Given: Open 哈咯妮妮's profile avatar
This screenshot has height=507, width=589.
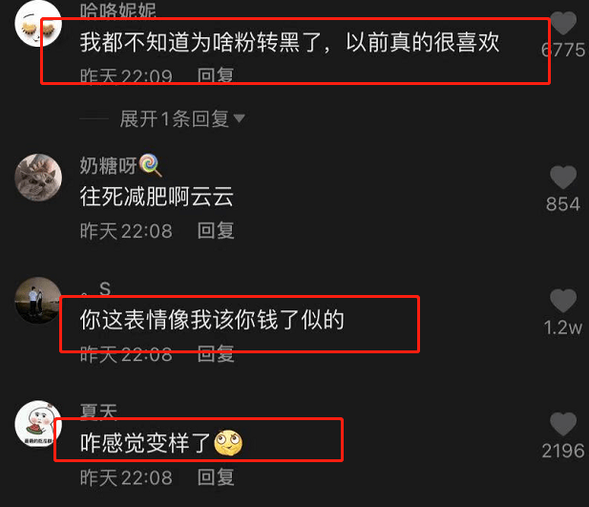Looking at the screenshot, I should click(38, 24).
